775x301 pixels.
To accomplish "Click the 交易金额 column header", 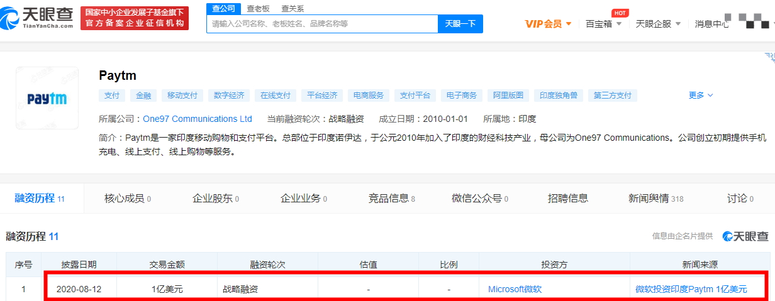I will click(x=167, y=265).
